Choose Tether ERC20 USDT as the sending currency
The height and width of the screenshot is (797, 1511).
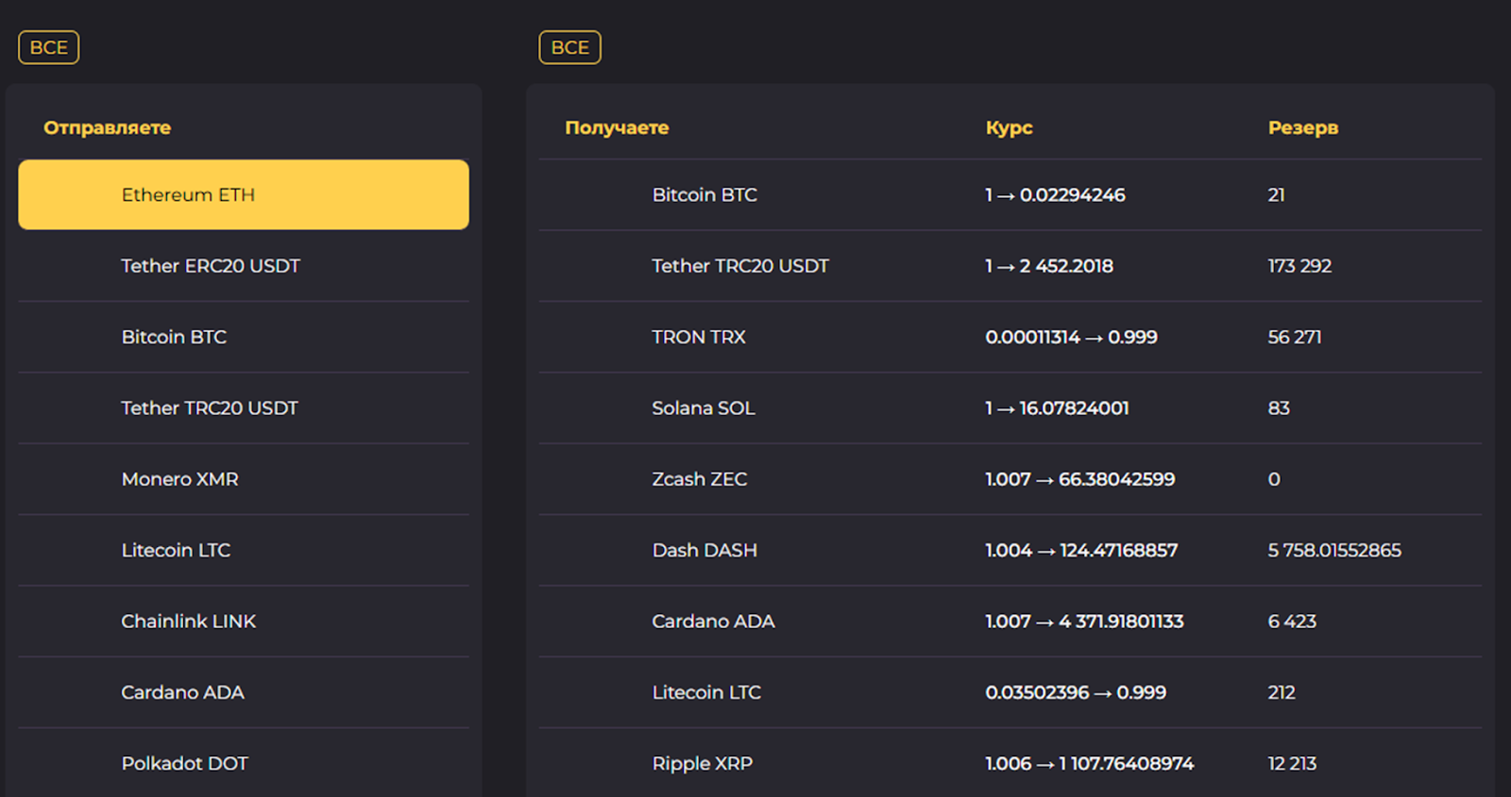244,266
